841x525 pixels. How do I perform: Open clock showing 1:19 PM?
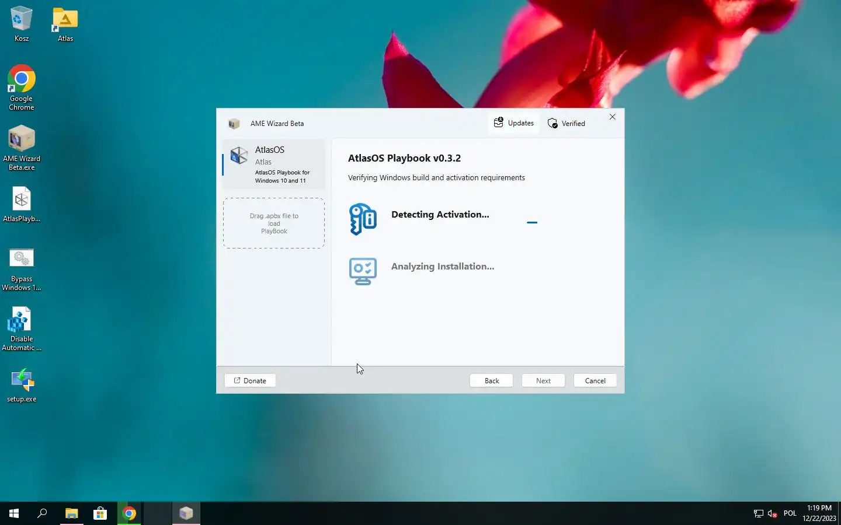[x=819, y=513]
